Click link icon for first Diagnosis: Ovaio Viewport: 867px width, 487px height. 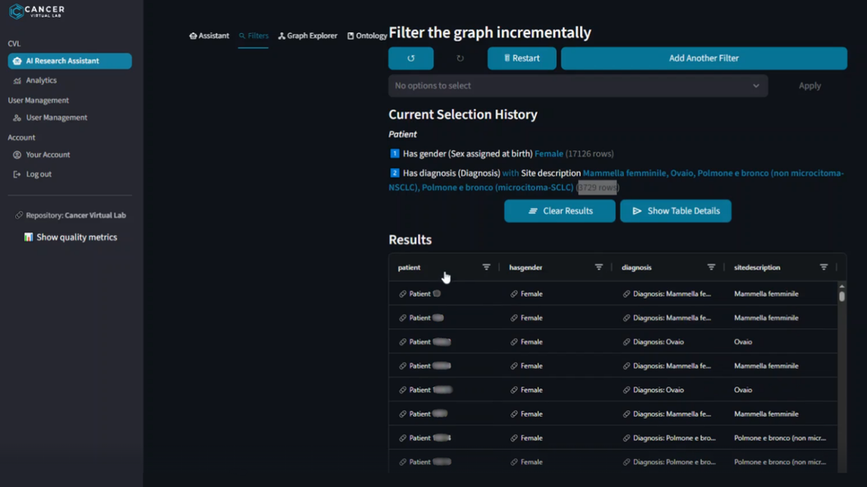point(627,342)
